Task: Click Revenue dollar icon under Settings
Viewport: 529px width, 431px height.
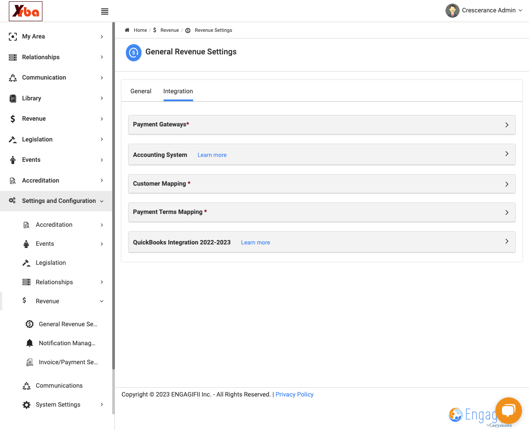Action: pyautogui.click(x=24, y=300)
